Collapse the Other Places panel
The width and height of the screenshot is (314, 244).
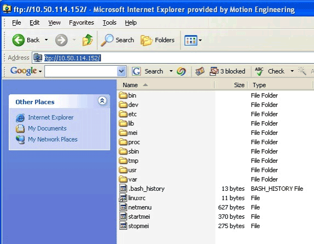tap(102, 100)
